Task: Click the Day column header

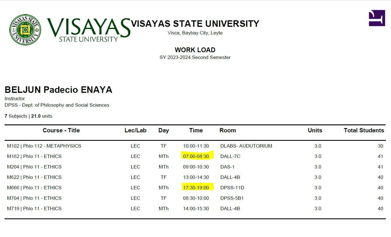Action: click(x=164, y=130)
